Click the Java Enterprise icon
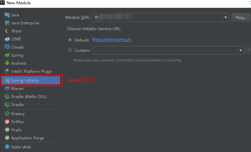Viewport: 251px width, 152px height. coord(7,23)
